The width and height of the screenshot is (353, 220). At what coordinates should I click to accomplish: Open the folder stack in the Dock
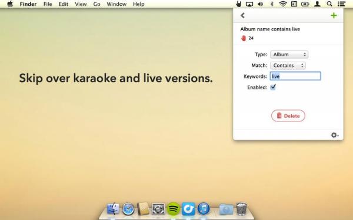[226, 209]
